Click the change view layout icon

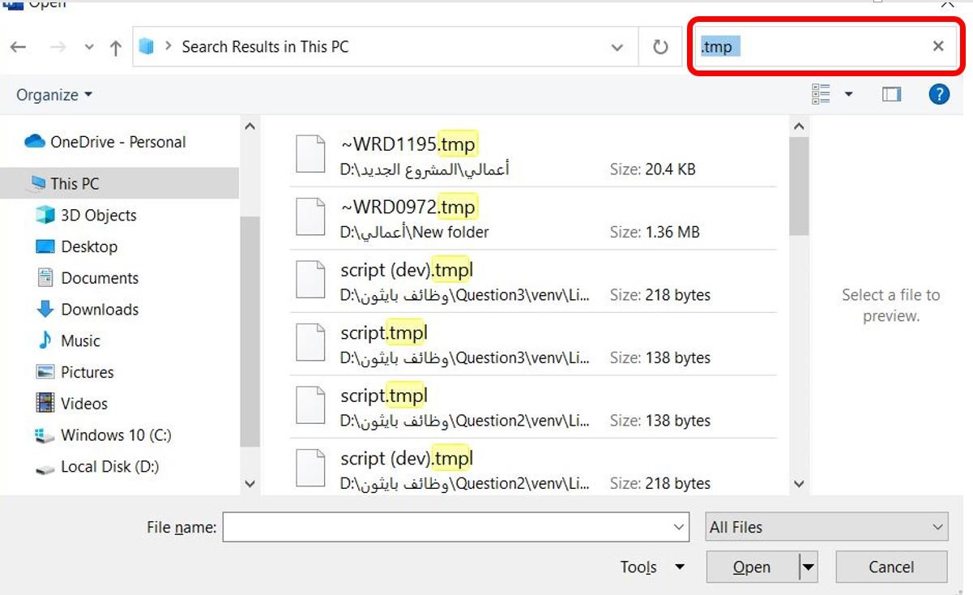pos(822,95)
